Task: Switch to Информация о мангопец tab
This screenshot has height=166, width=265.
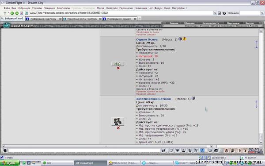Action: (44, 19)
